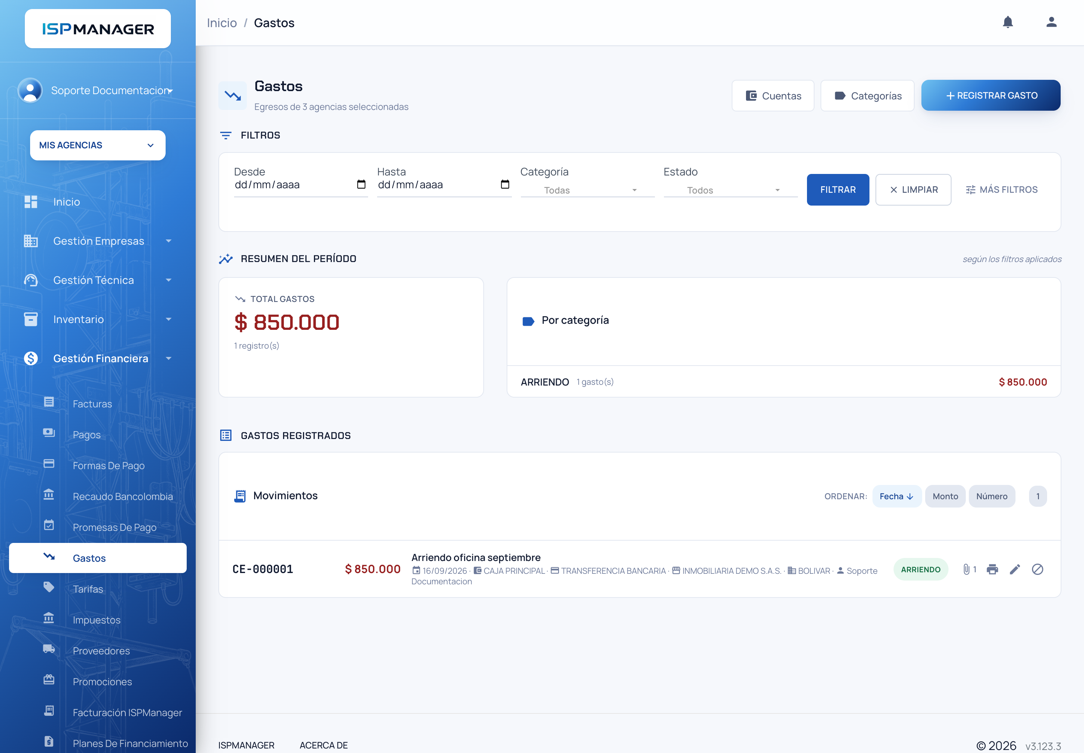The height and width of the screenshot is (753, 1084).
Task: Void expense CE-000001 with cancel icon
Action: 1037,570
